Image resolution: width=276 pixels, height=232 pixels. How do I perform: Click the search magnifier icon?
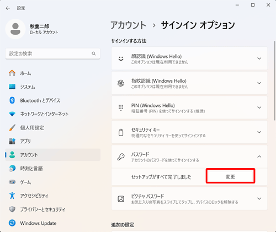point(94,53)
